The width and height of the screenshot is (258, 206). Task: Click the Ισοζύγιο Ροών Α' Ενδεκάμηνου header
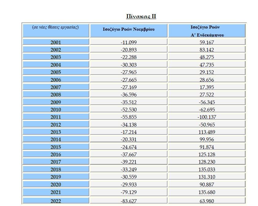coord(207,30)
